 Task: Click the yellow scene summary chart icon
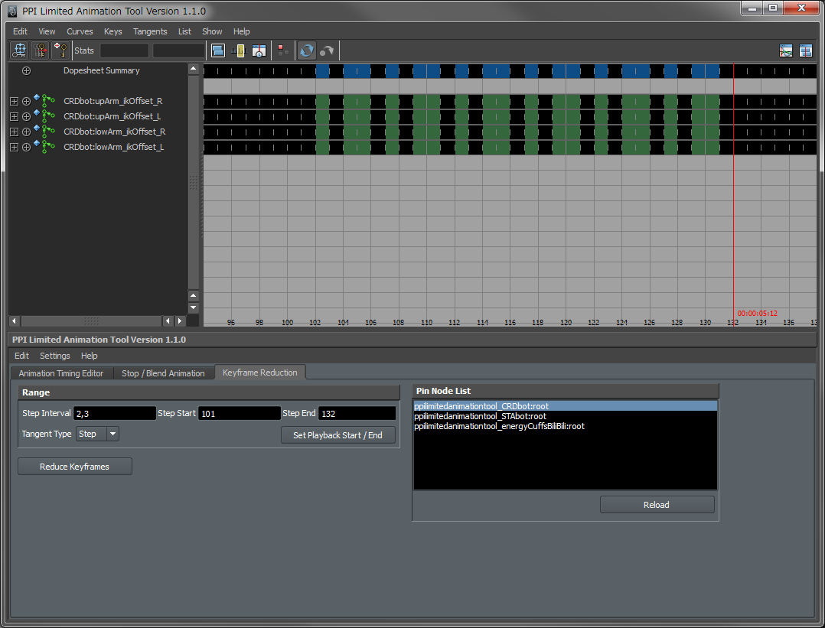point(240,50)
